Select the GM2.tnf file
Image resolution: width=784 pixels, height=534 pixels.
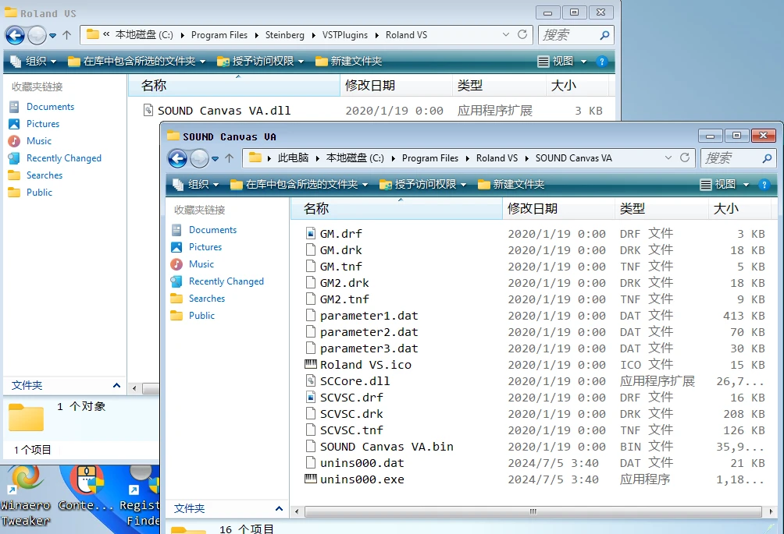click(x=344, y=299)
